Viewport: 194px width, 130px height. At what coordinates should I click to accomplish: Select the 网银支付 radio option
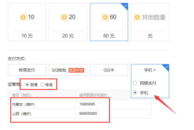(x=135, y=83)
